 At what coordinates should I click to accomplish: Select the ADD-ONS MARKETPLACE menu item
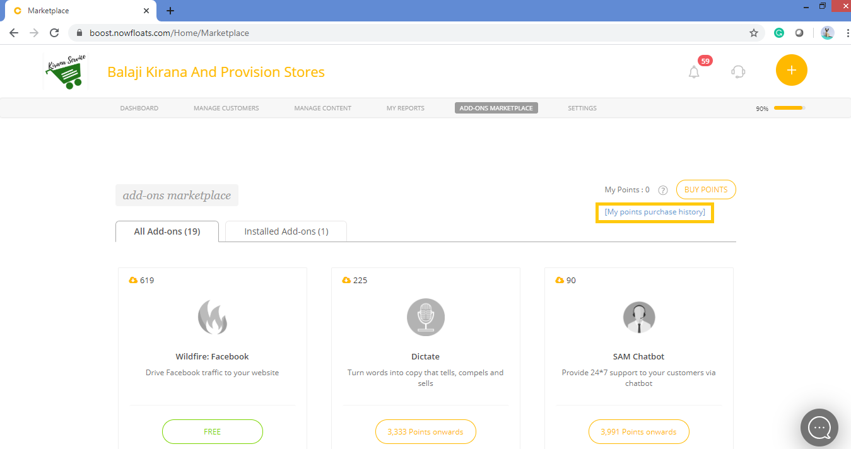pos(496,108)
